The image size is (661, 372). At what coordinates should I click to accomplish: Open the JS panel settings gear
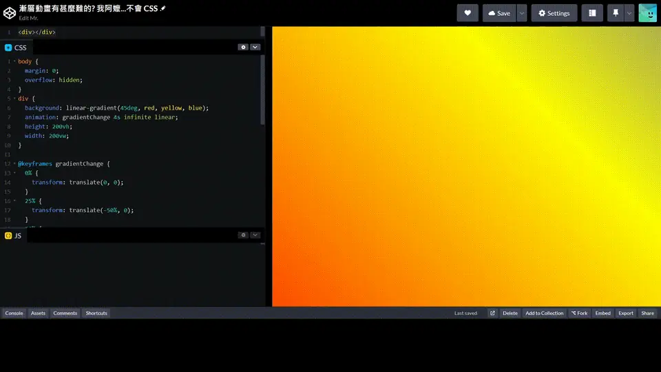(x=243, y=235)
